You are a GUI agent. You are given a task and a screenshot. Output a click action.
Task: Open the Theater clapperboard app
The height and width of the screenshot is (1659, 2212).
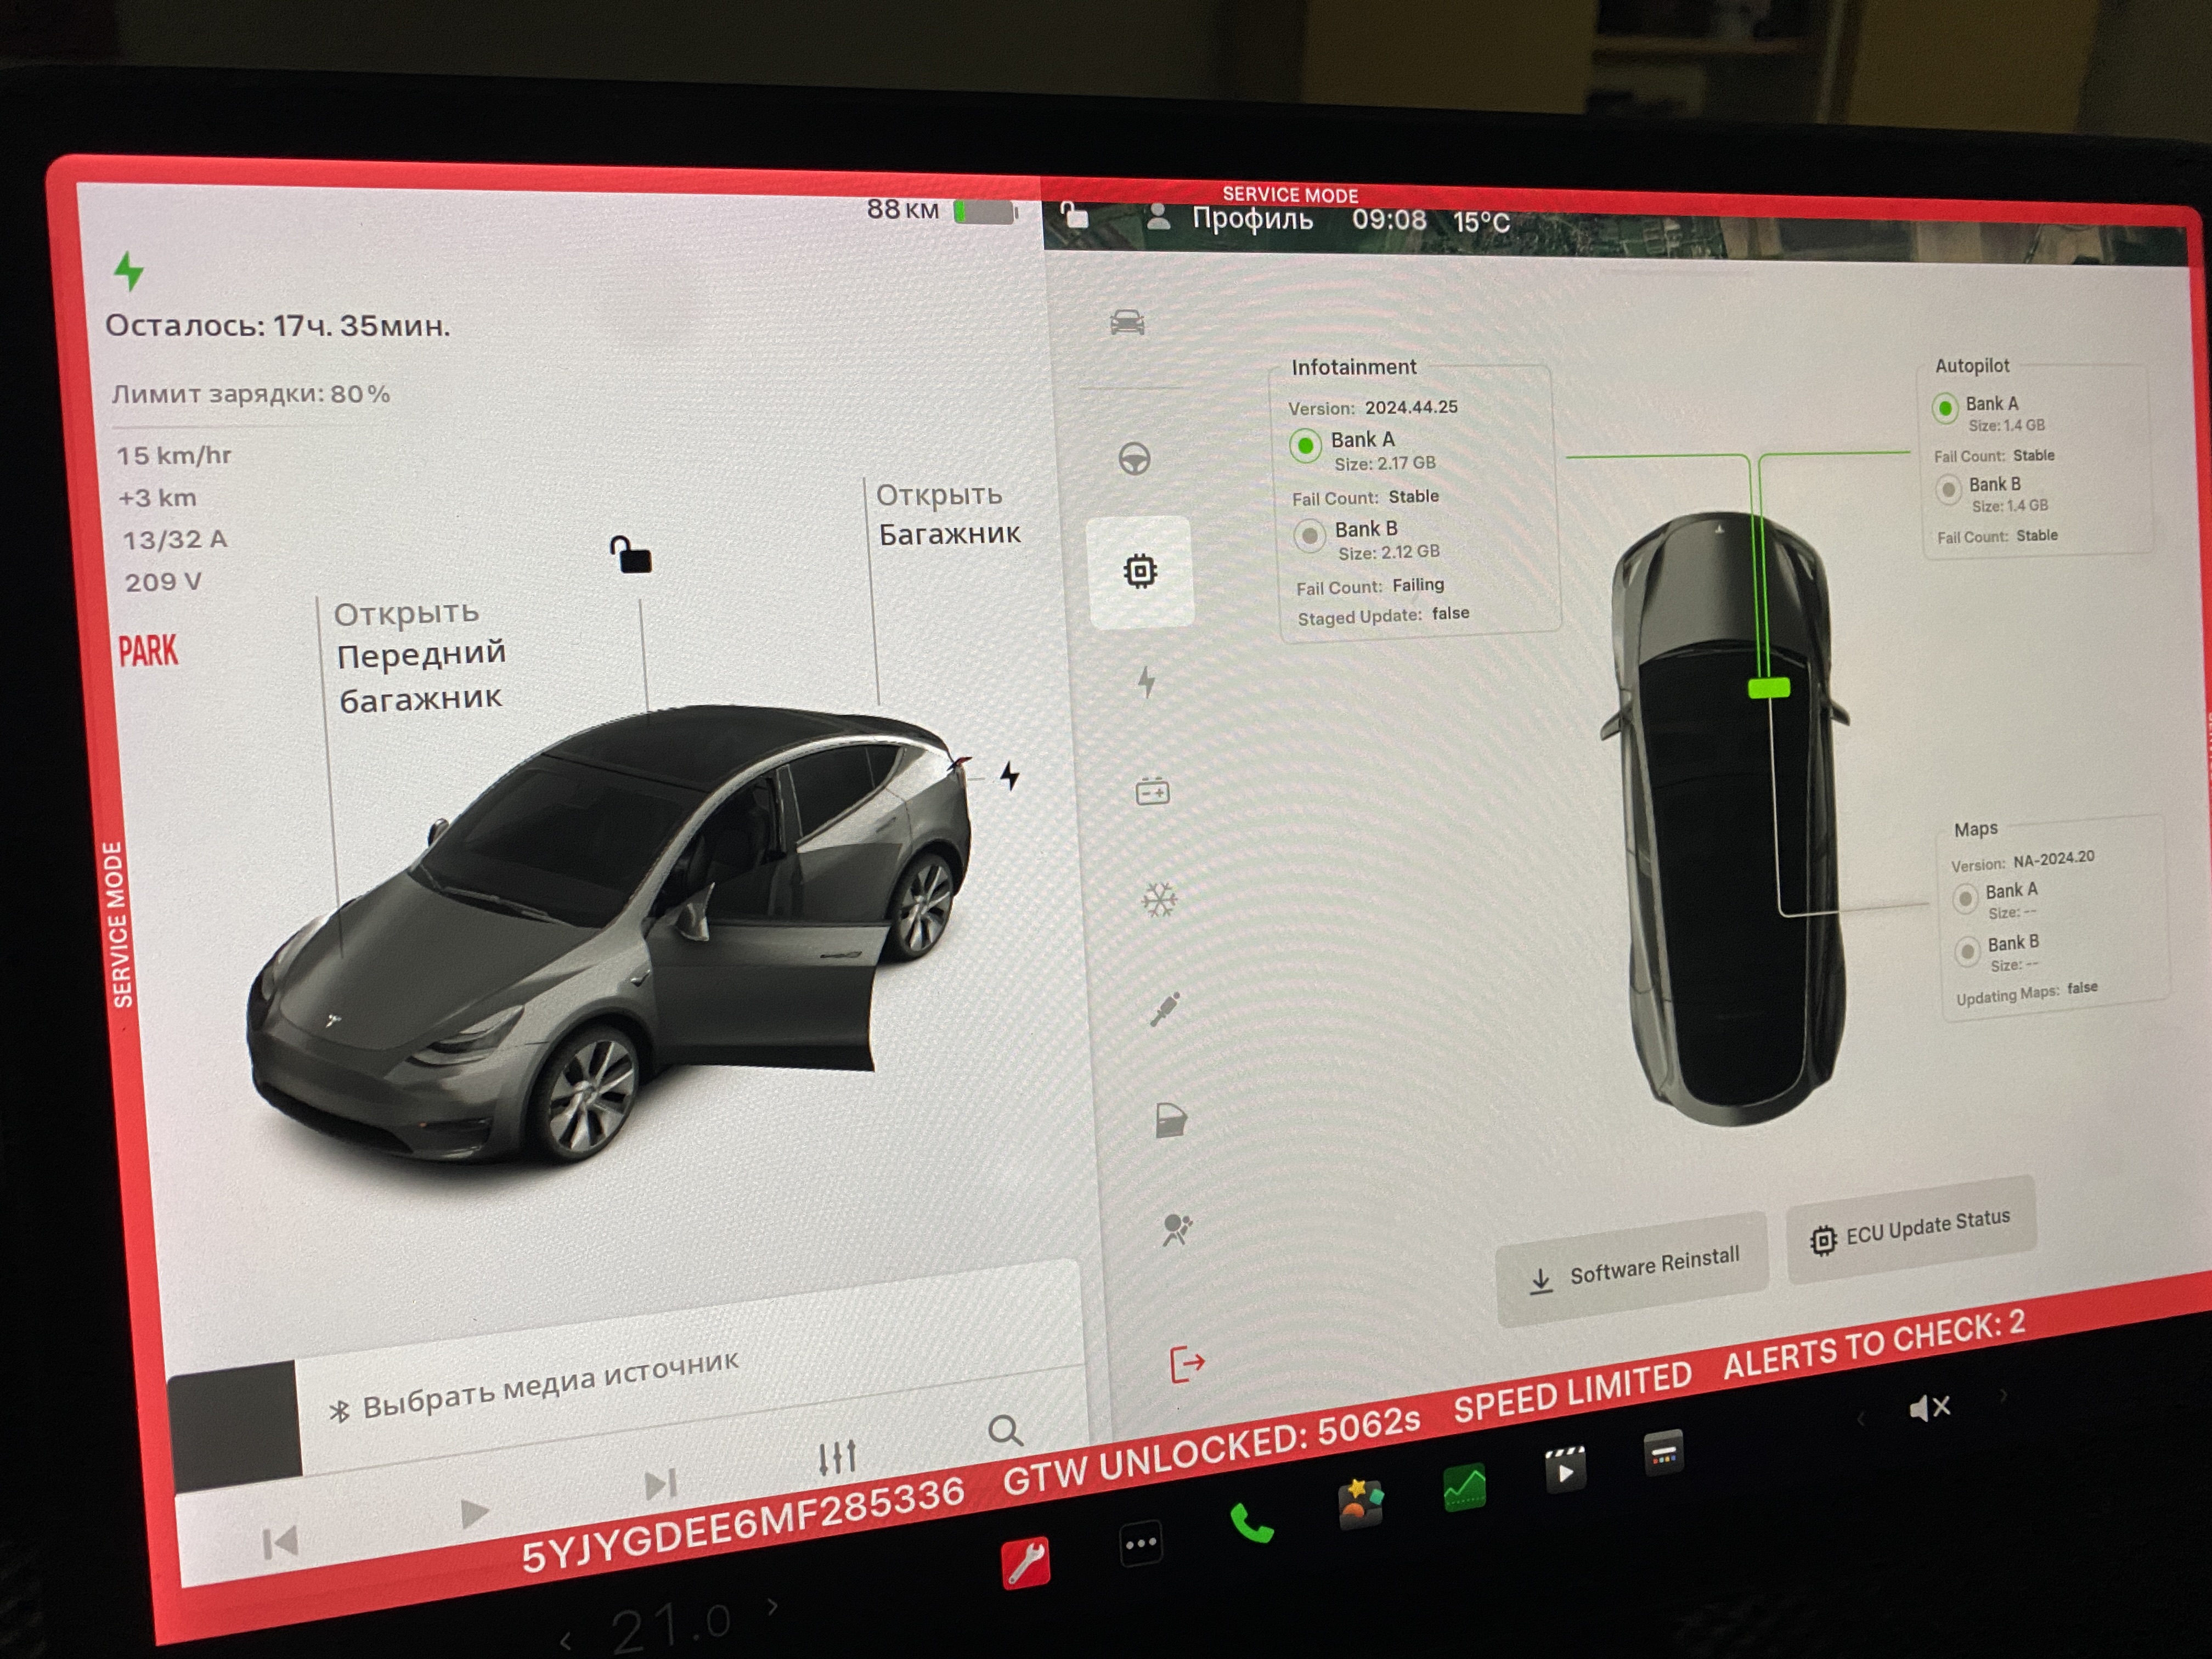[1565, 1469]
